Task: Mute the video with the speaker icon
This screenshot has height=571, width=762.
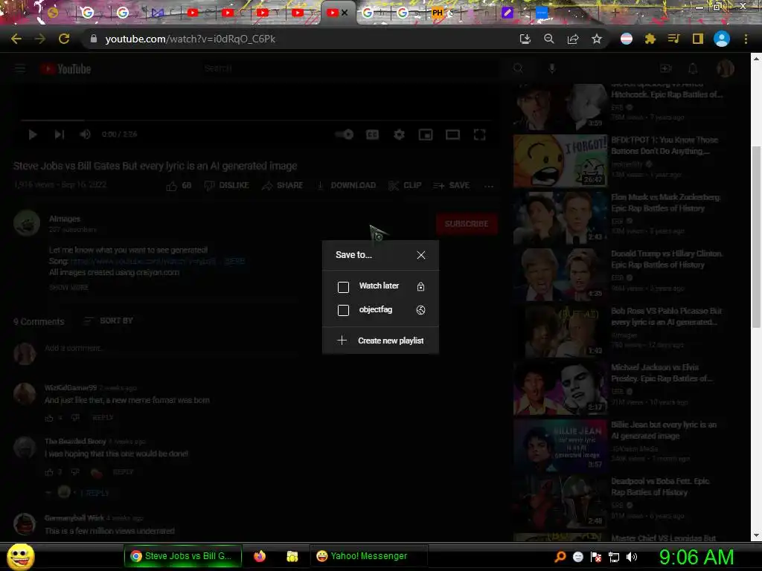Action: pyautogui.click(x=85, y=135)
